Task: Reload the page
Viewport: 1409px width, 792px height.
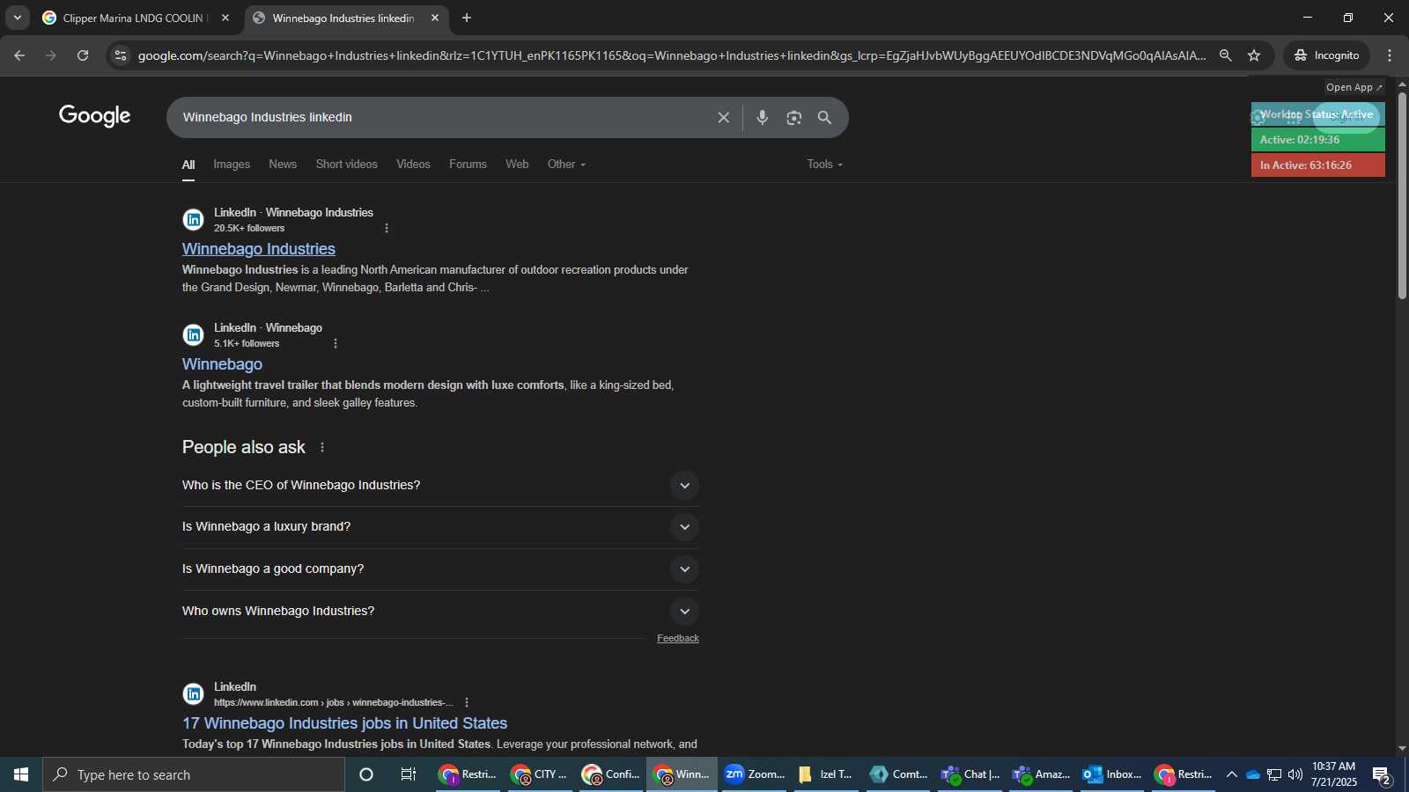Action: tap(83, 55)
